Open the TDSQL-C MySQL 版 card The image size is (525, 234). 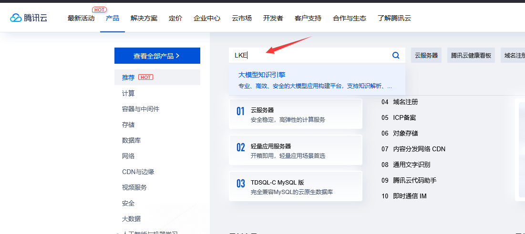[x=295, y=186]
